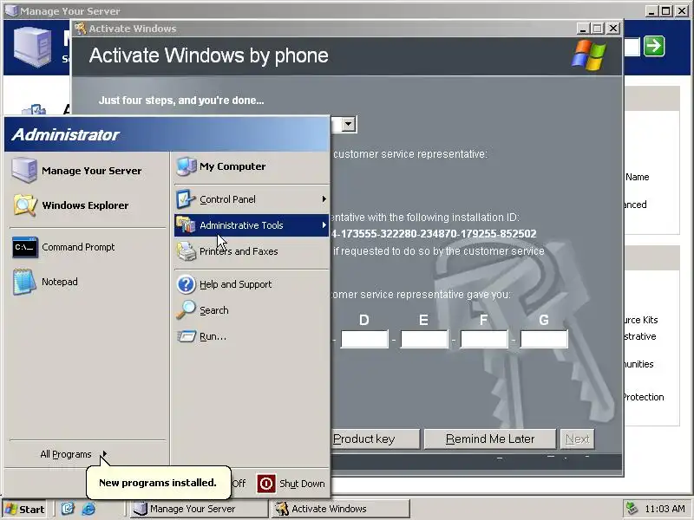Screen dimensions: 694x520
Task: Select Control Panel menu entry
Action: (x=252, y=199)
